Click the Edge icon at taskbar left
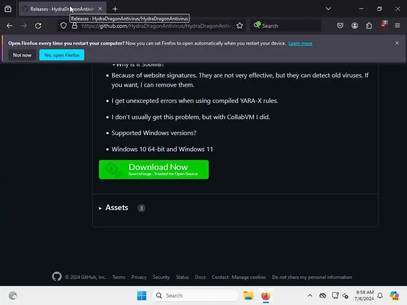Image resolution: width=407 pixels, height=305 pixels. point(13,295)
